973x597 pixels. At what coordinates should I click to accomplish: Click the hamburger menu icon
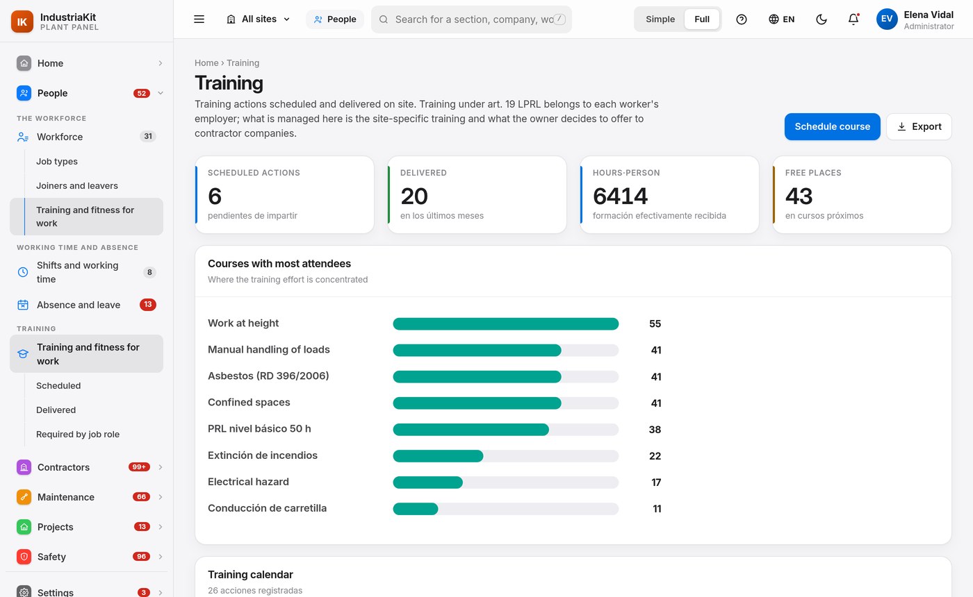coord(199,19)
